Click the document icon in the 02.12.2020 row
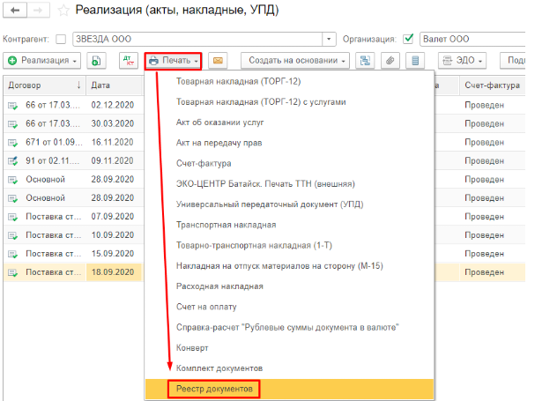The width and height of the screenshot is (535, 401). point(13,105)
